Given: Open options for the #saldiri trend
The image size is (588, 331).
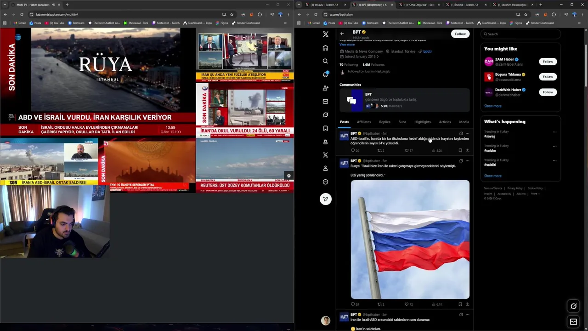Looking at the screenshot, I should 554,160.
